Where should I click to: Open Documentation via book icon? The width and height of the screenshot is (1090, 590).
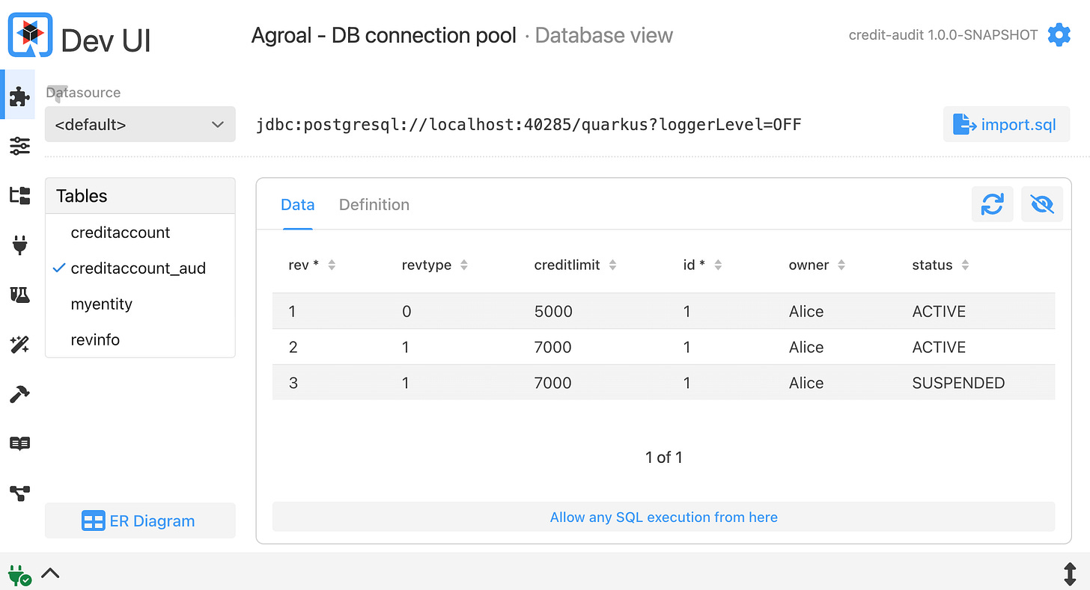click(19, 443)
